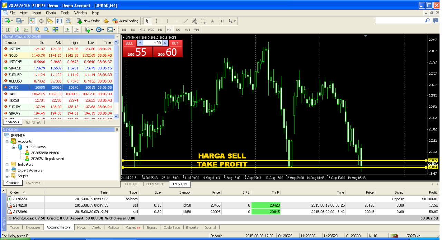Image resolution: width=442 pixels, height=240 pixels.
Task: Click the Tile Windows icon
Action: point(55,30)
